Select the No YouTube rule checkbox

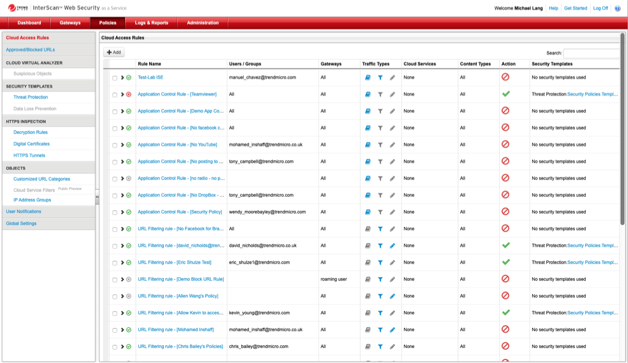coord(115,145)
